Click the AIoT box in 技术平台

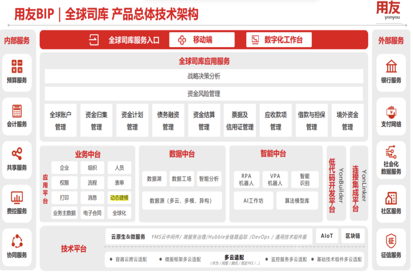click(x=327, y=236)
